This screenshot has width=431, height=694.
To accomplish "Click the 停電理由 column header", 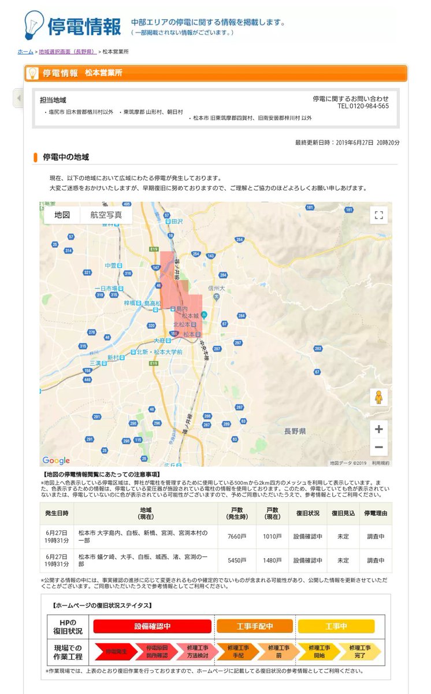I will pos(375,514).
